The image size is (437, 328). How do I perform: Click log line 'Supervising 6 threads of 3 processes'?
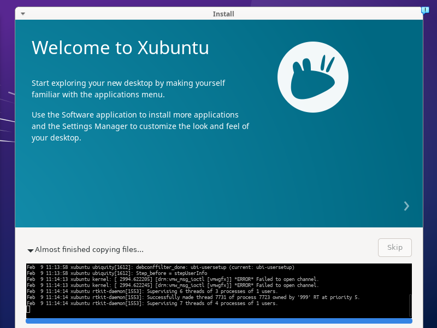(152, 291)
